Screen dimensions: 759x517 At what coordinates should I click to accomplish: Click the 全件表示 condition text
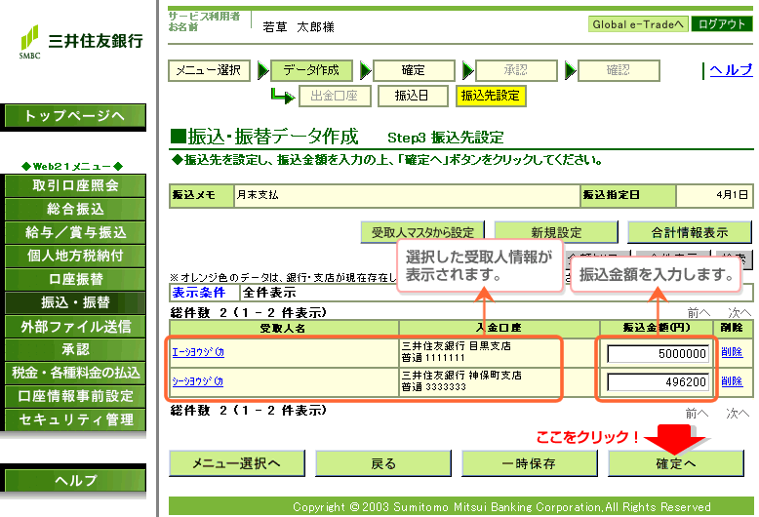pyautogui.click(x=269, y=293)
